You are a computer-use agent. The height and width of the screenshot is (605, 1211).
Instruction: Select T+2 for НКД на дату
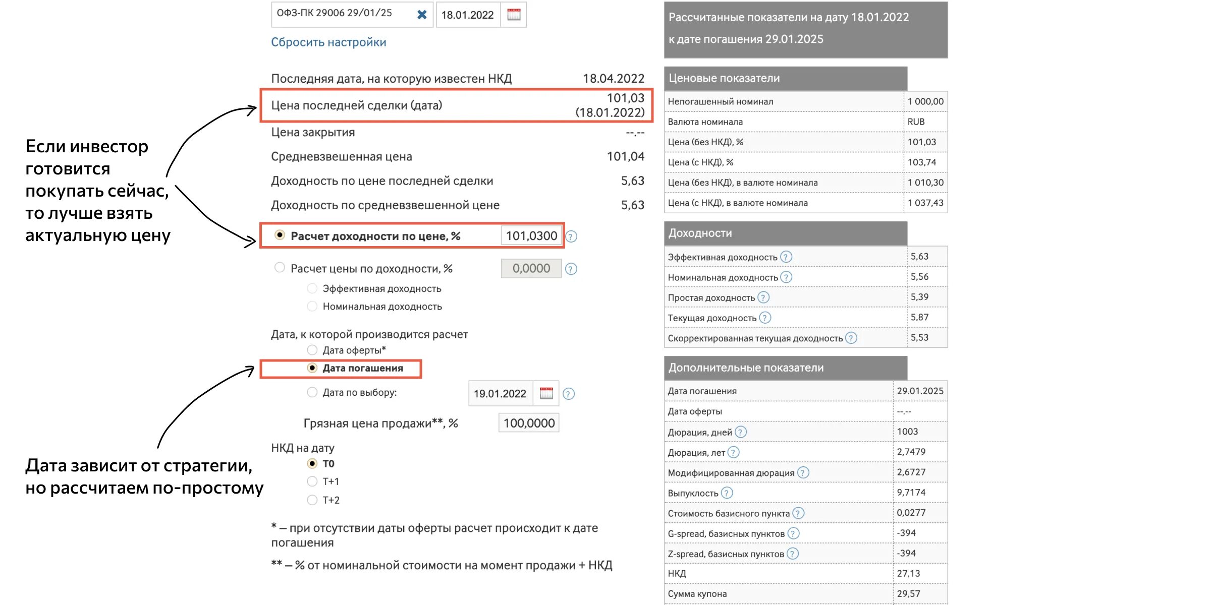pos(312,500)
